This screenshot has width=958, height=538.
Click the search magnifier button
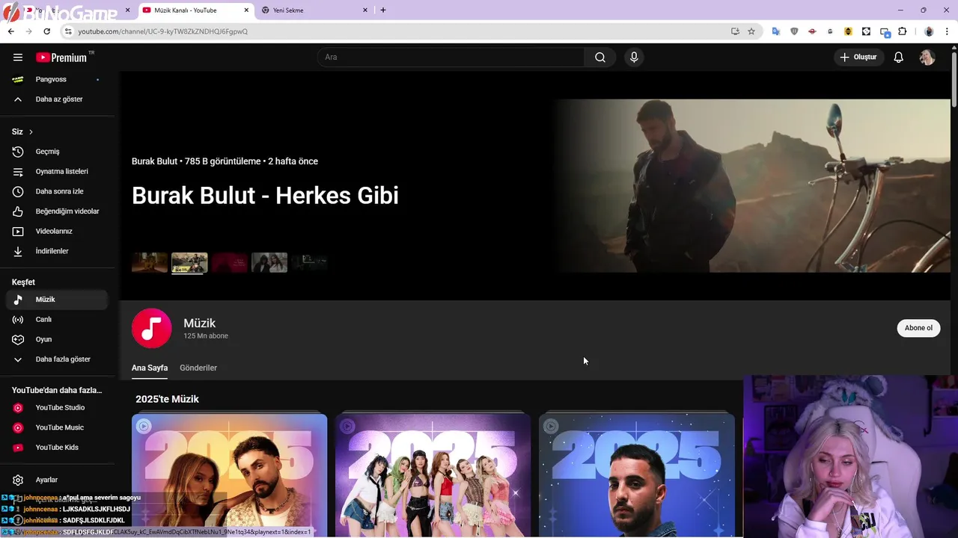click(600, 58)
